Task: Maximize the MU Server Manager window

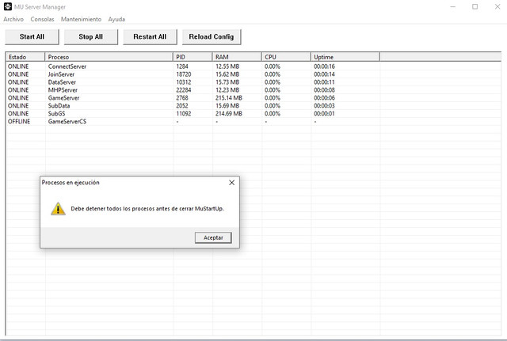Action: tap(475, 6)
